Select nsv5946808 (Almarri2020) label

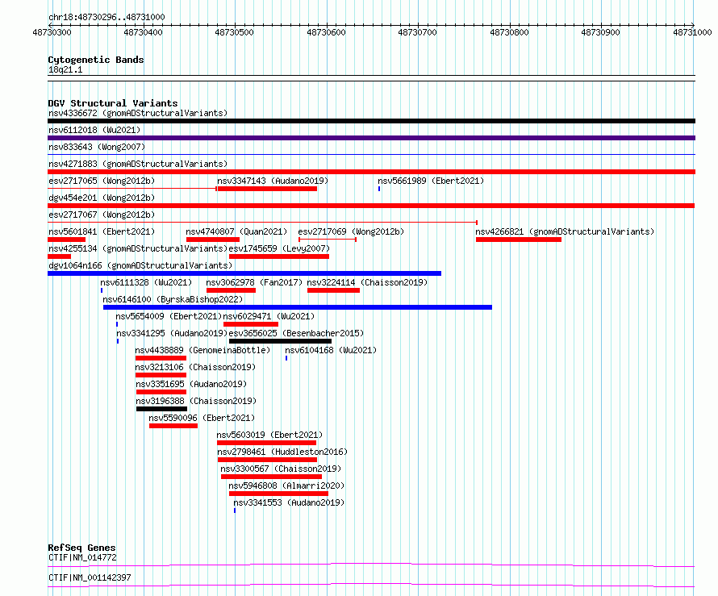(x=286, y=486)
